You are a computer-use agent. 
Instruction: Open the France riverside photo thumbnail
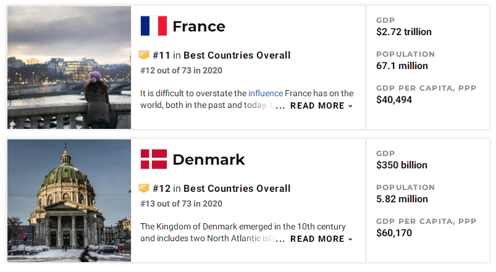point(69,67)
